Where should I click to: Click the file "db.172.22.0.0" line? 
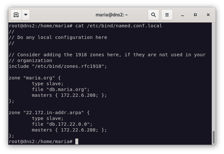[x=62, y=124]
